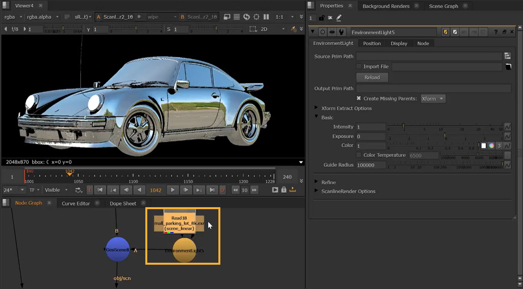Click the wrench icon in the node header

click(x=341, y=32)
